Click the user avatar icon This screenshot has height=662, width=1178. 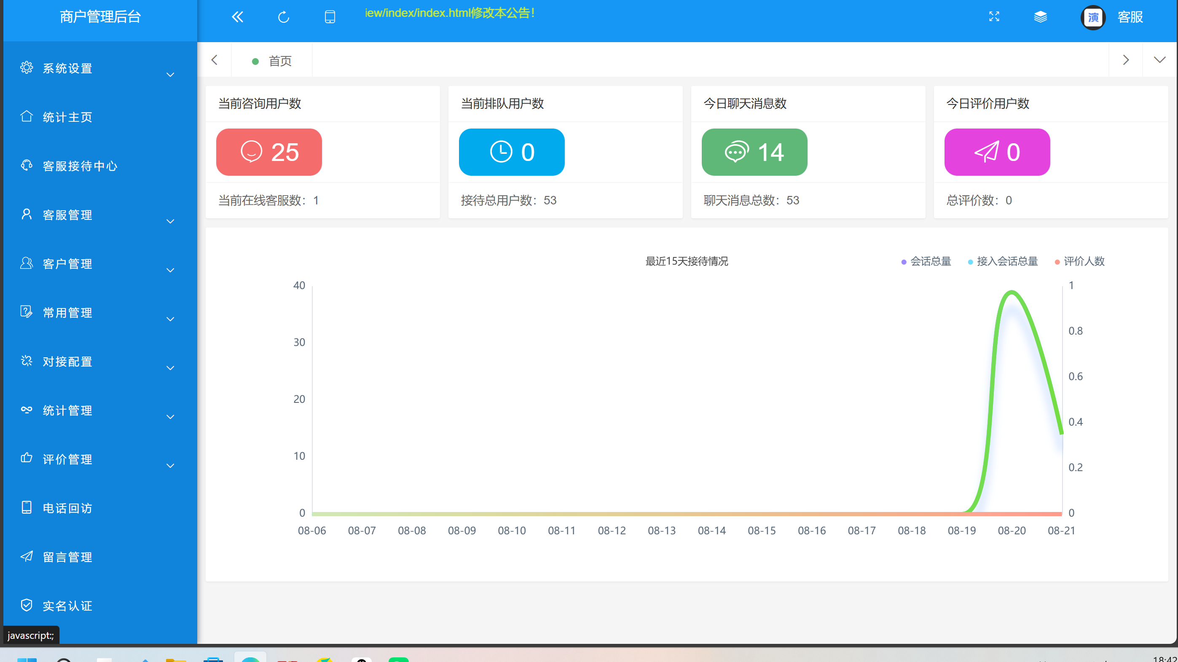(1093, 17)
